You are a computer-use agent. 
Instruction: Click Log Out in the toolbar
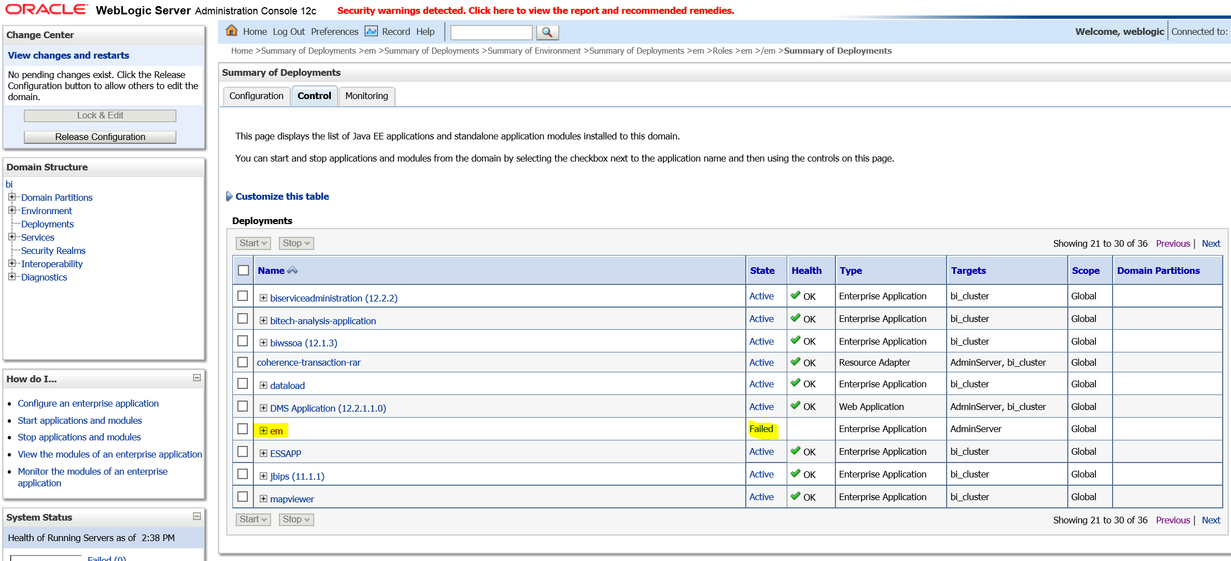[x=289, y=32]
